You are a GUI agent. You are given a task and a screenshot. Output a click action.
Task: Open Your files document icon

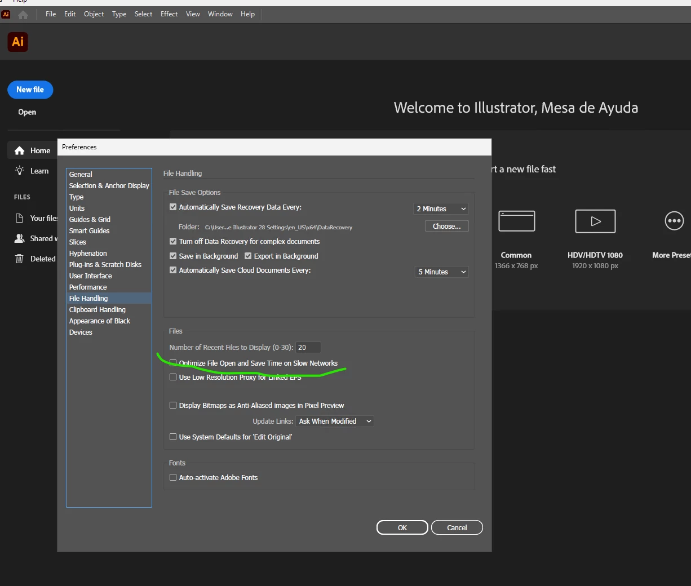coord(19,218)
